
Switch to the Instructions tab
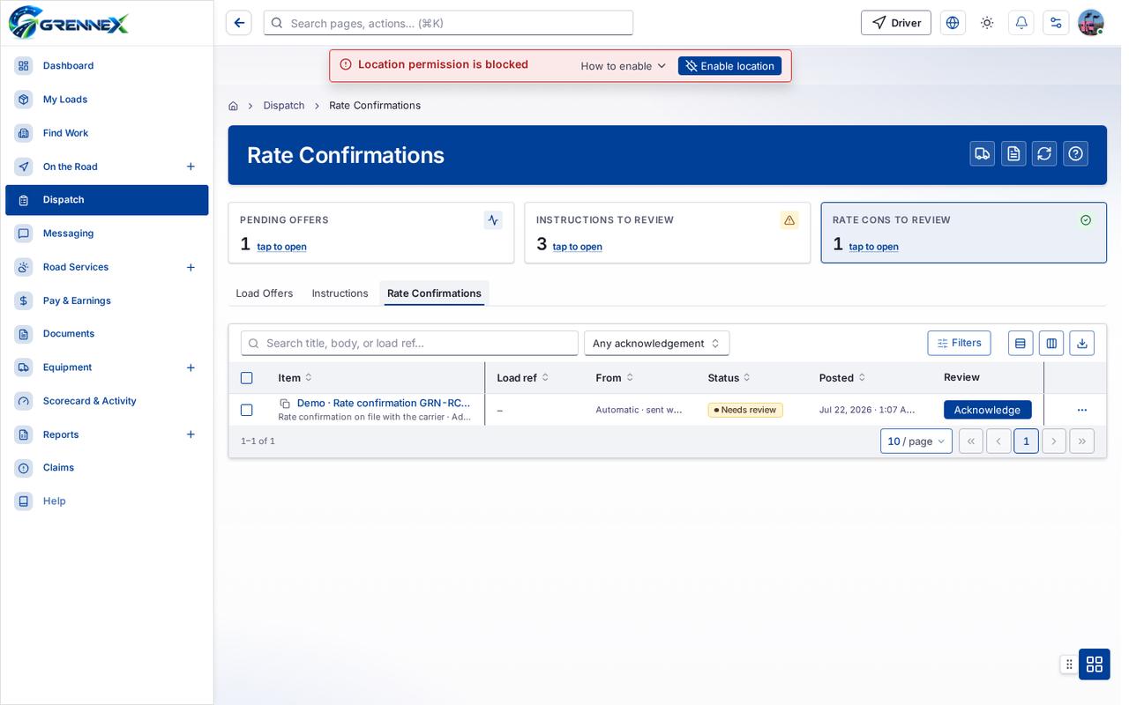click(x=340, y=293)
